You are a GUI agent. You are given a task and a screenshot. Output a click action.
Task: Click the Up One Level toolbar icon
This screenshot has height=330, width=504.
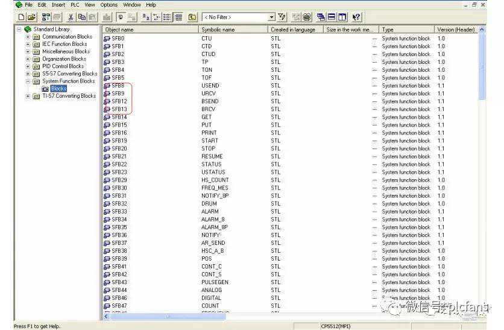(192, 17)
